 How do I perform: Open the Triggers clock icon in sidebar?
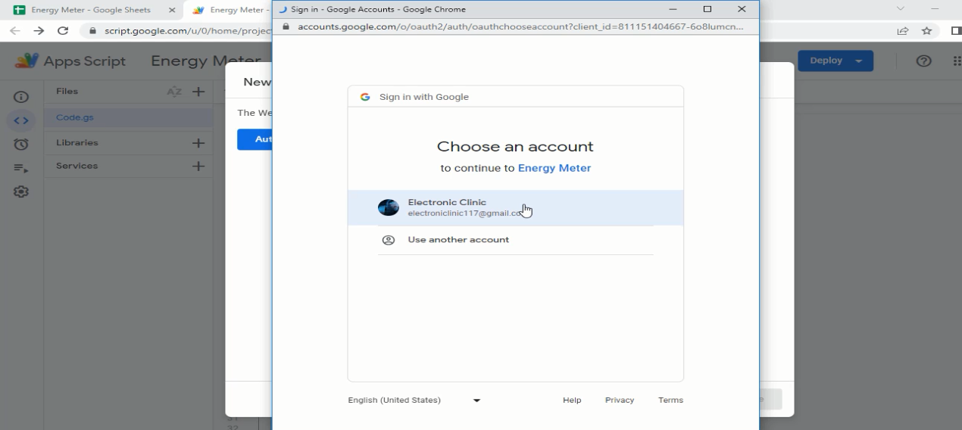click(21, 144)
